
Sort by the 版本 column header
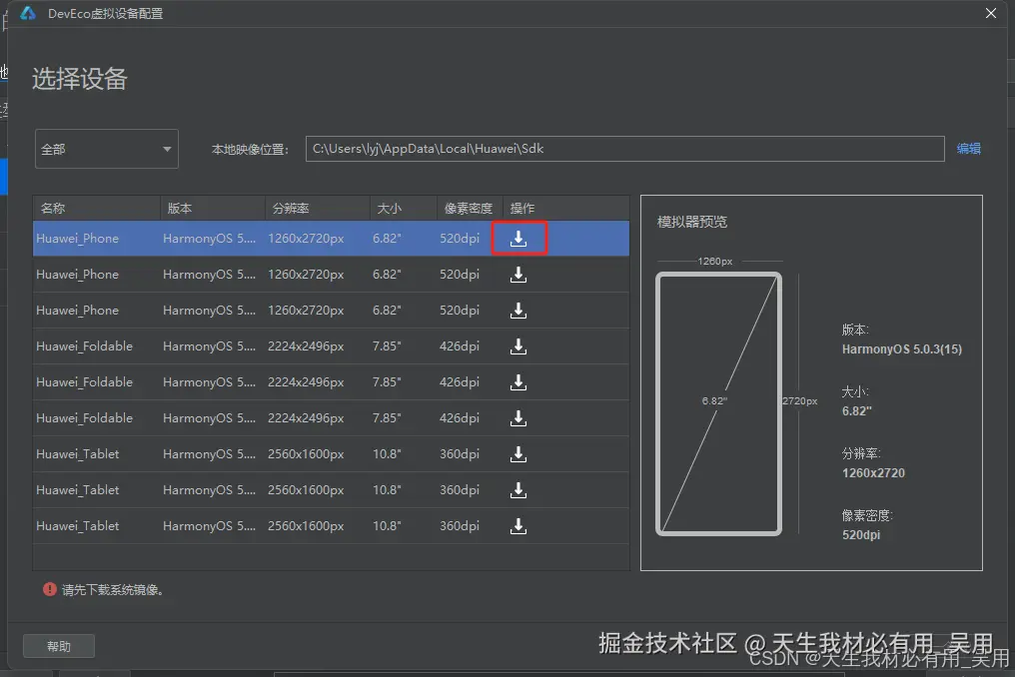213,209
